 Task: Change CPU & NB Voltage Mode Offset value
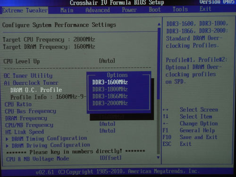(x=111, y=158)
